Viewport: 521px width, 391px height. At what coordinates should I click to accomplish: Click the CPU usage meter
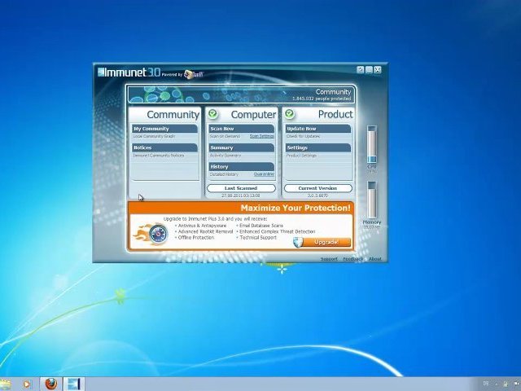[x=372, y=146]
